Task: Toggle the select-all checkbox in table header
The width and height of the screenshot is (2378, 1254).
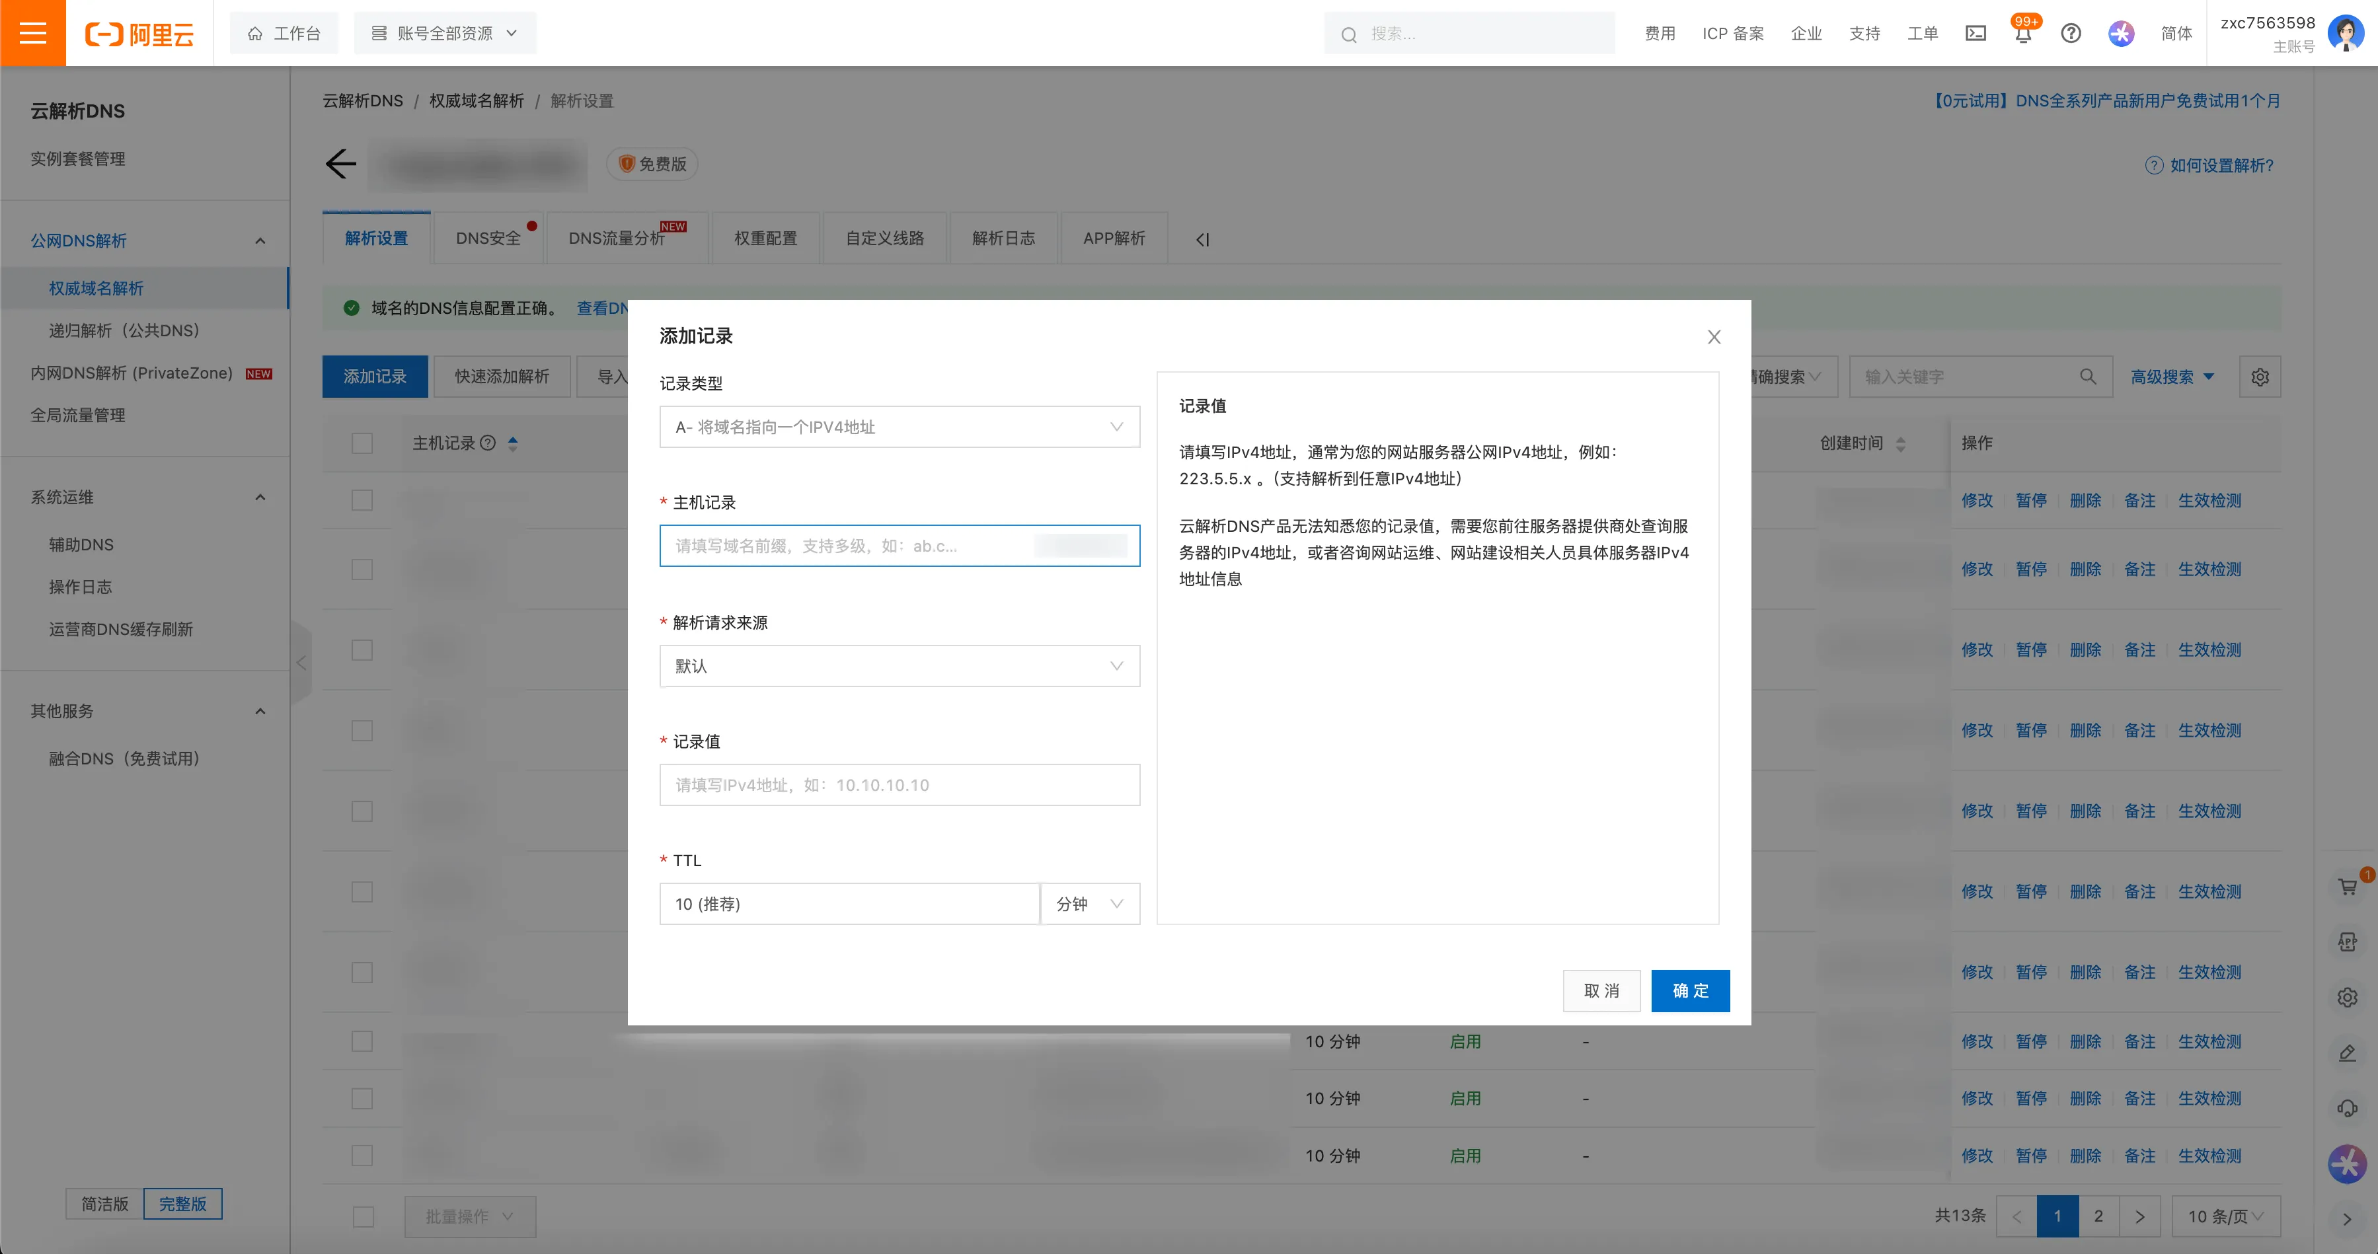Action: [362, 444]
